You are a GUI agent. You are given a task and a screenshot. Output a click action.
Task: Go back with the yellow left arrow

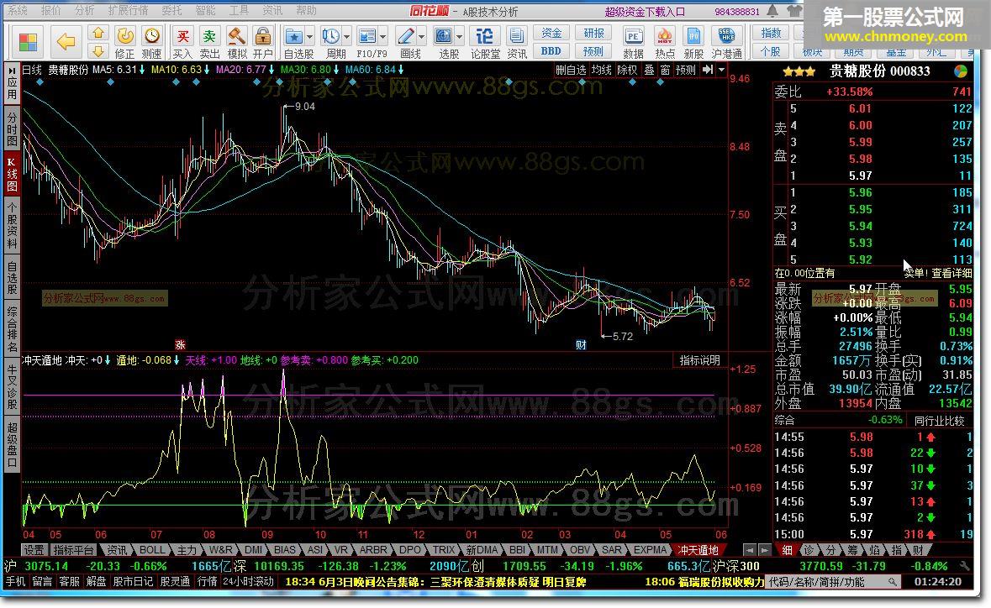click(66, 42)
